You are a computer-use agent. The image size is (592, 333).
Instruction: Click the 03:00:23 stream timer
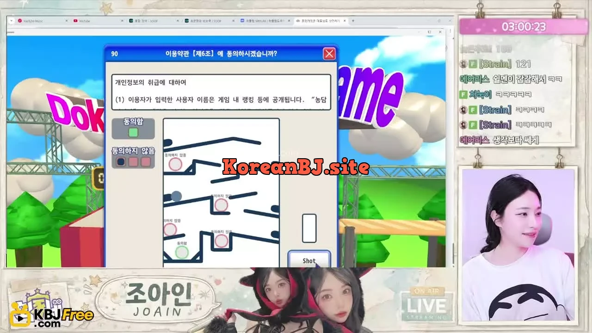[x=524, y=27]
